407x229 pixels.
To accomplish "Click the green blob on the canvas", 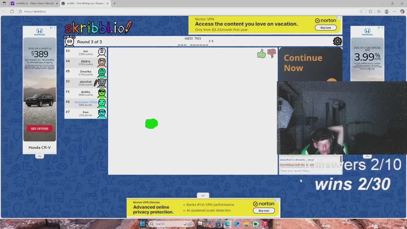I will (151, 124).
